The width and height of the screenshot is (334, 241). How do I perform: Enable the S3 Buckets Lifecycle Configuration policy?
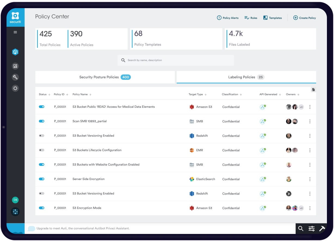point(42,150)
